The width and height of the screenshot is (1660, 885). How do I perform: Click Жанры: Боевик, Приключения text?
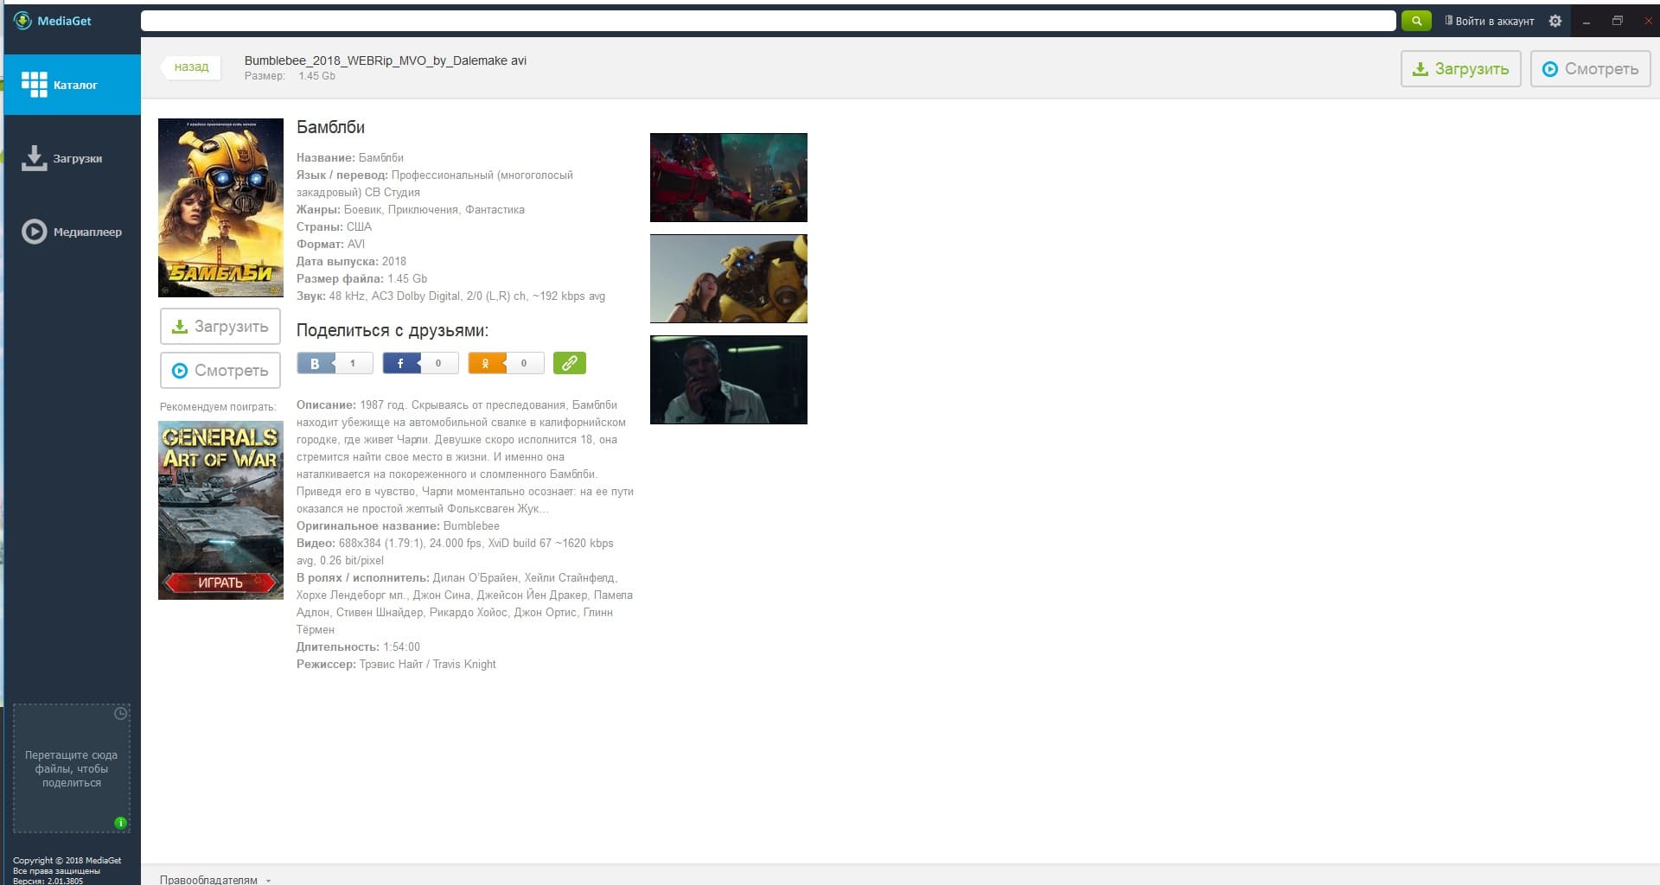coord(411,209)
